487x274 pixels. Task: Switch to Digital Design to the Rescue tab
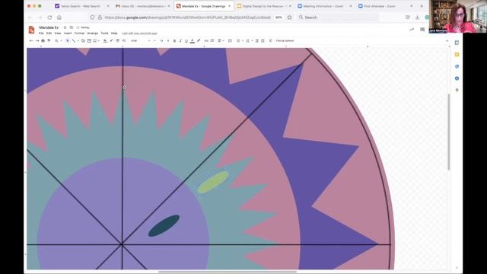[264, 6]
